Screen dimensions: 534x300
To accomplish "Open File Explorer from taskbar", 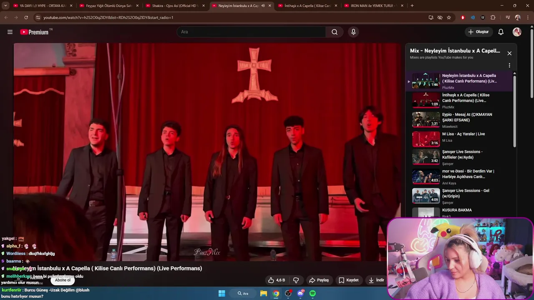I will tap(264, 293).
